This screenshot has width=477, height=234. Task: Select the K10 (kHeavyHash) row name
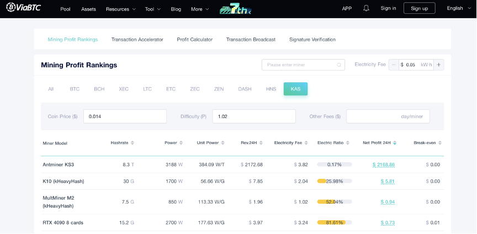[x=63, y=182]
